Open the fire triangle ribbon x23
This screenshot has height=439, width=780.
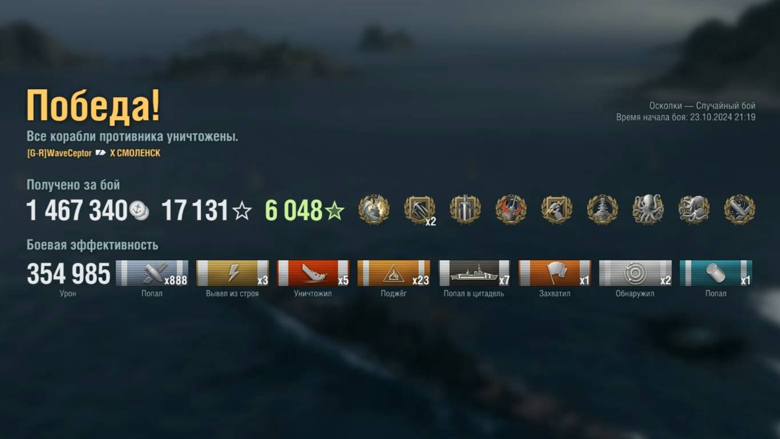394,273
